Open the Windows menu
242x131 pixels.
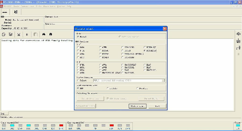[x=61, y=6]
